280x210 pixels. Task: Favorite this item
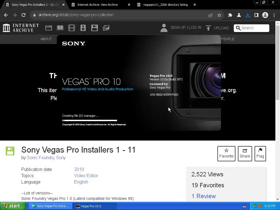(x=226, y=154)
